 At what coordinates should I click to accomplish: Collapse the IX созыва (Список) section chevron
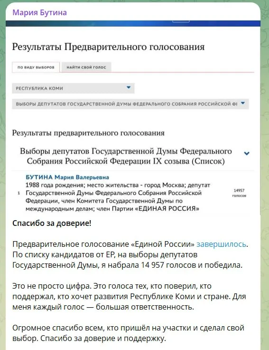tap(247, 153)
